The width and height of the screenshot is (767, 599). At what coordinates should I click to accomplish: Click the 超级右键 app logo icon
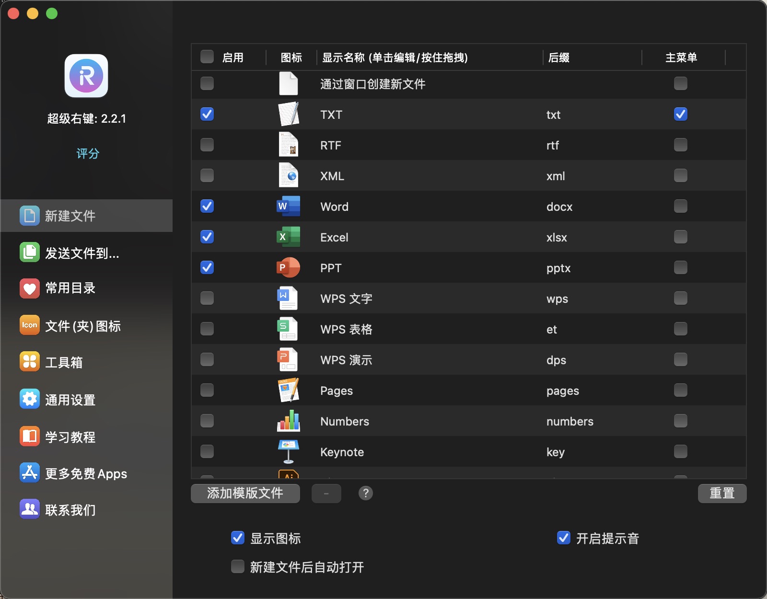tap(86, 76)
